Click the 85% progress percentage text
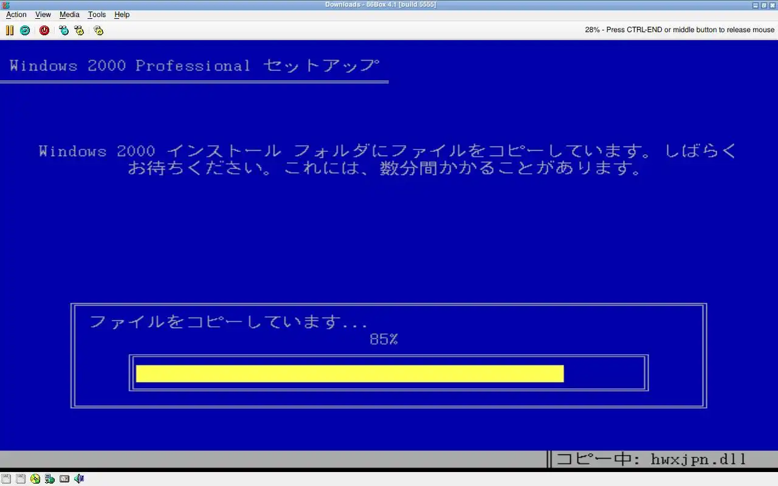 click(x=384, y=340)
